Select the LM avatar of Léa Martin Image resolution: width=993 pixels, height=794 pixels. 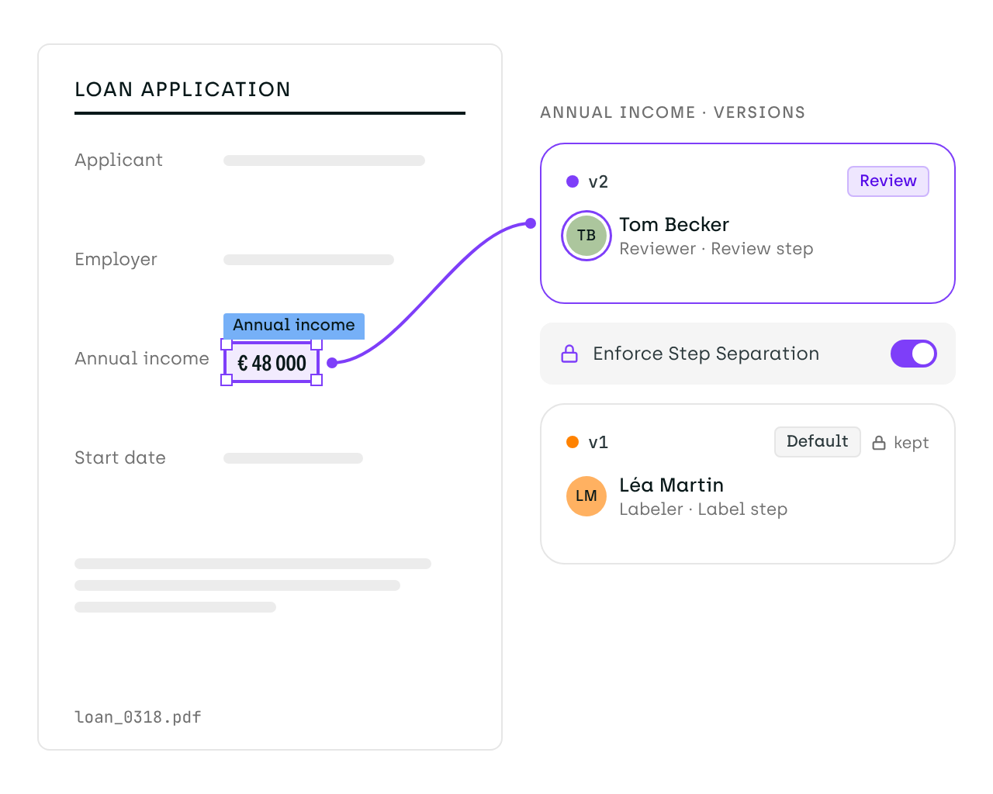[x=586, y=496]
